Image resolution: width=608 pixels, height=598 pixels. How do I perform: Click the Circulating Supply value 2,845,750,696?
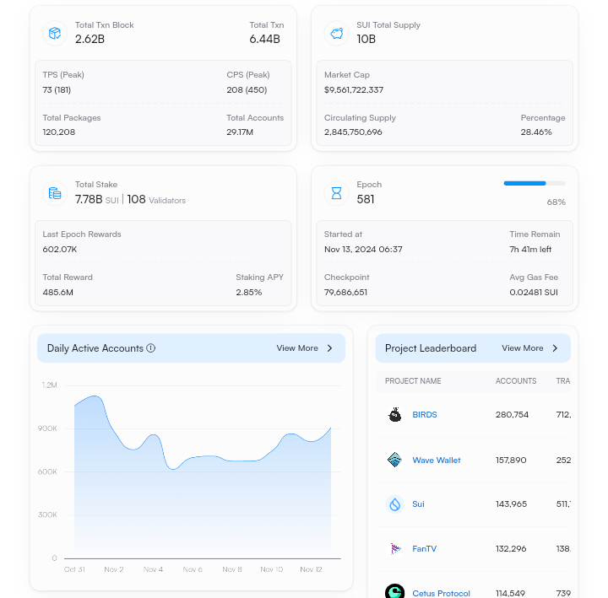coord(353,132)
